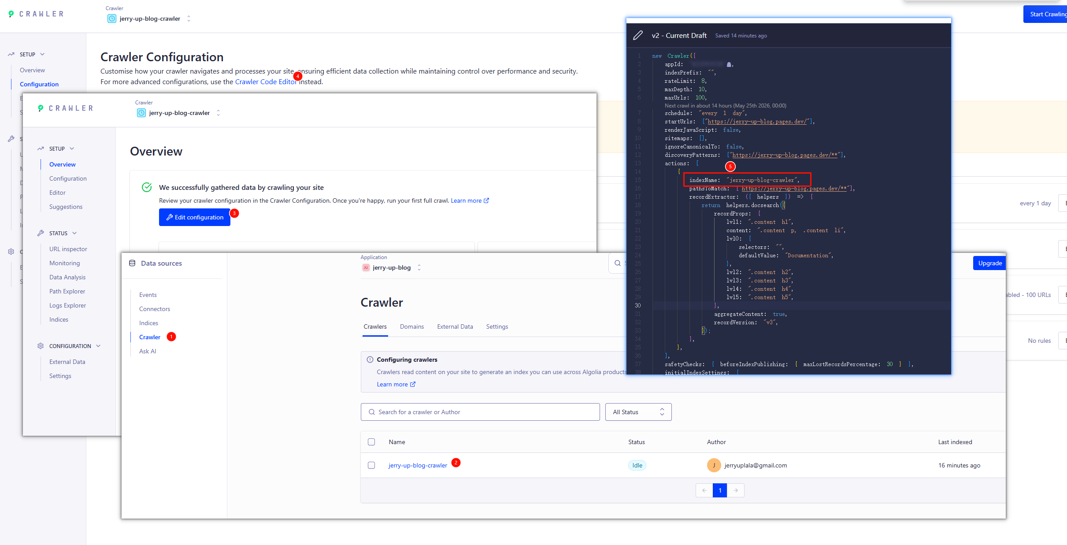Click the green success checkmark icon in Overview
Viewport: 1067px width, 545px height.
click(x=147, y=187)
